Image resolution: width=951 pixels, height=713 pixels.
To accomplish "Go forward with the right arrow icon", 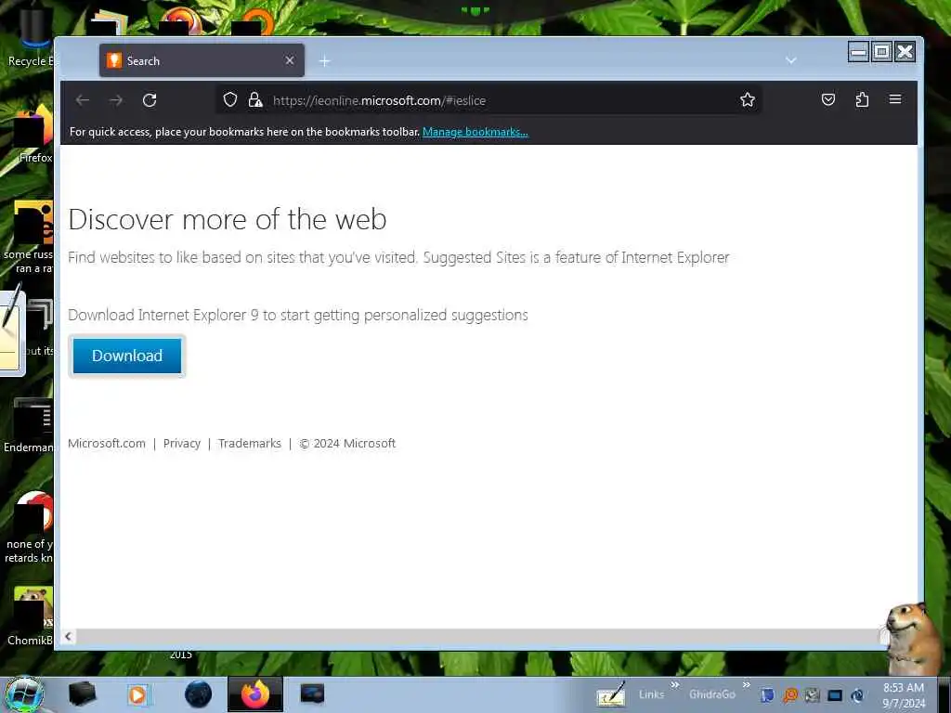I will (x=116, y=100).
